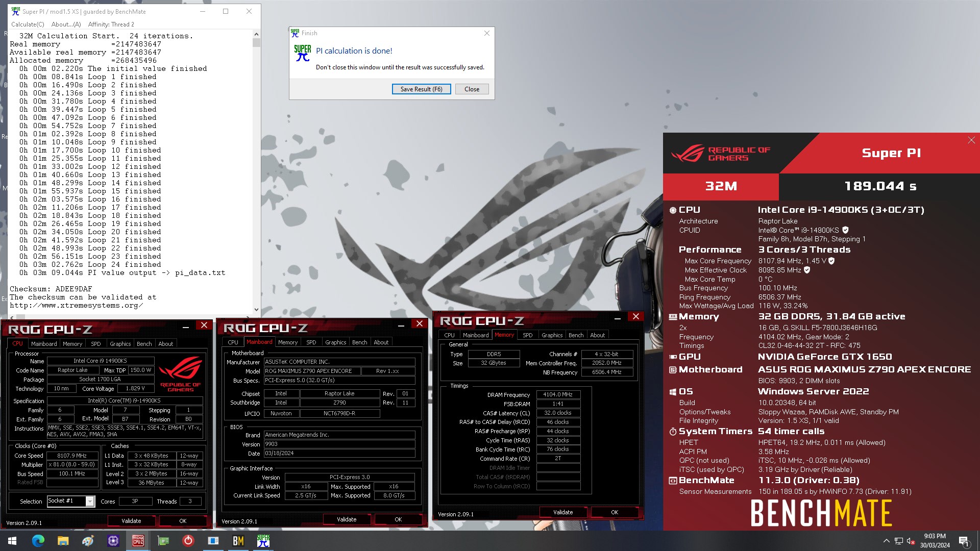Click the 189.044 s result value in BenchMate

pyautogui.click(x=880, y=187)
